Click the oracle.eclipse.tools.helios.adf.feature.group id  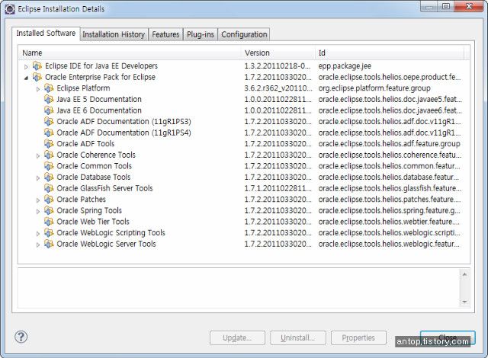pyautogui.click(x=389, y=144)
